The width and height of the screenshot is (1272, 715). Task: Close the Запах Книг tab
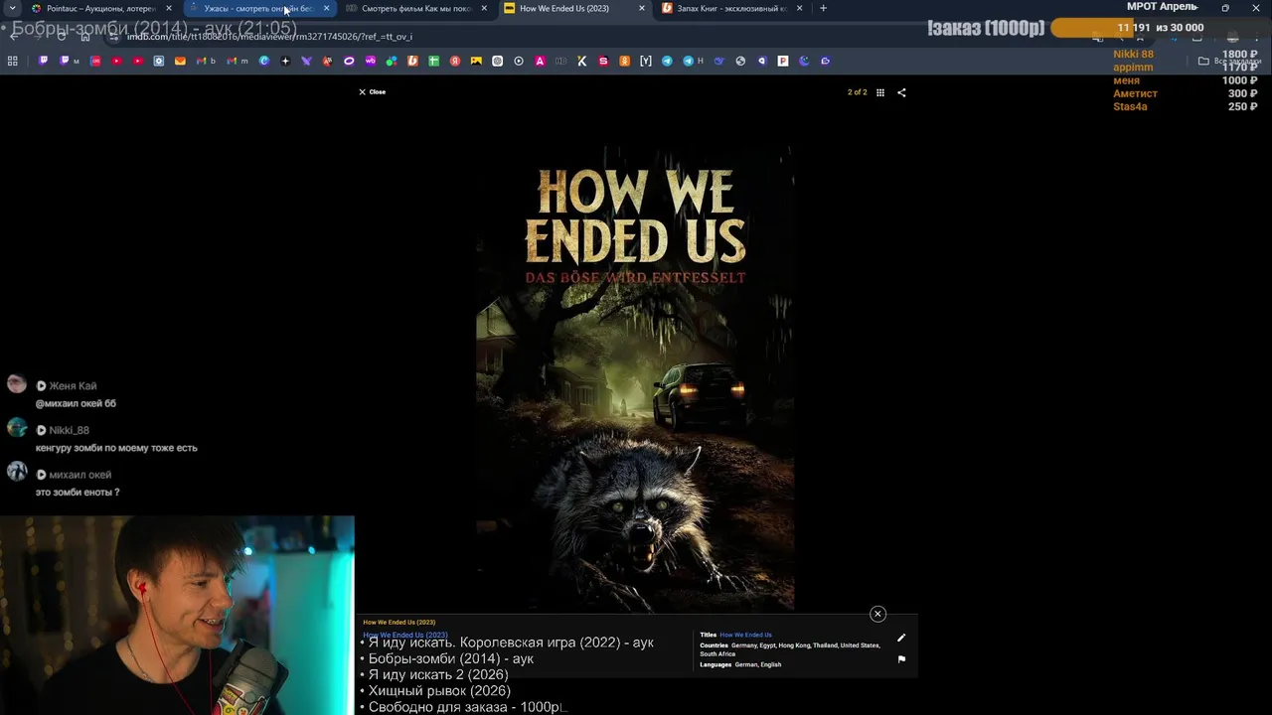pyautogui.click(x=799, y=8)
